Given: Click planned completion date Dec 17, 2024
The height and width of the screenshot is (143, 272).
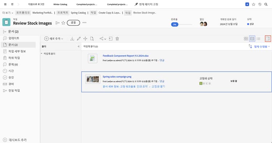Looking at the screenshot, I should [228, 24].
